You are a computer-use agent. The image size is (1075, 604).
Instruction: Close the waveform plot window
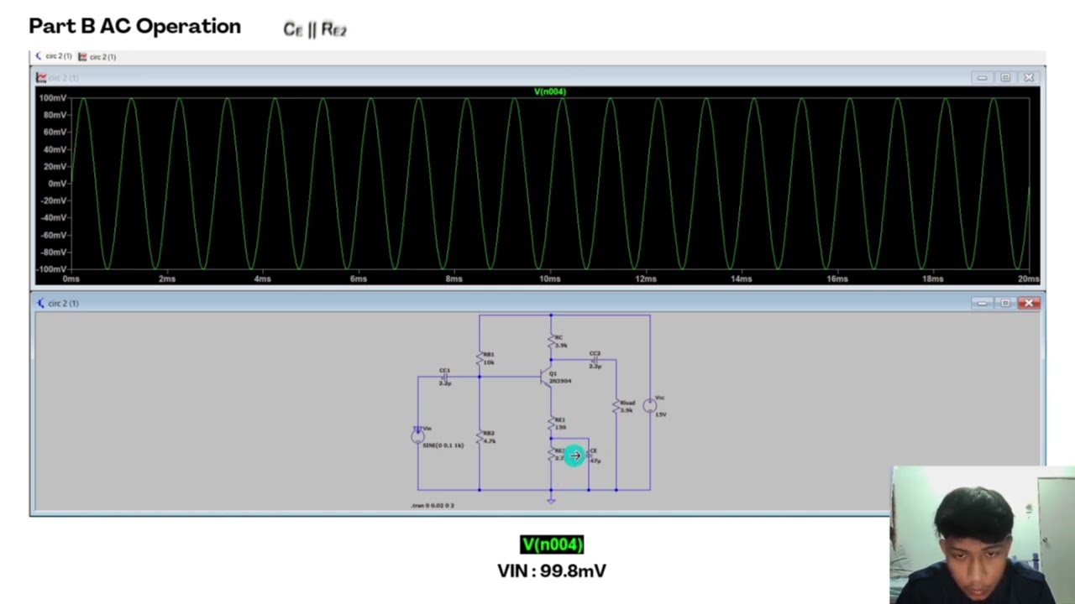point(1029,77)
